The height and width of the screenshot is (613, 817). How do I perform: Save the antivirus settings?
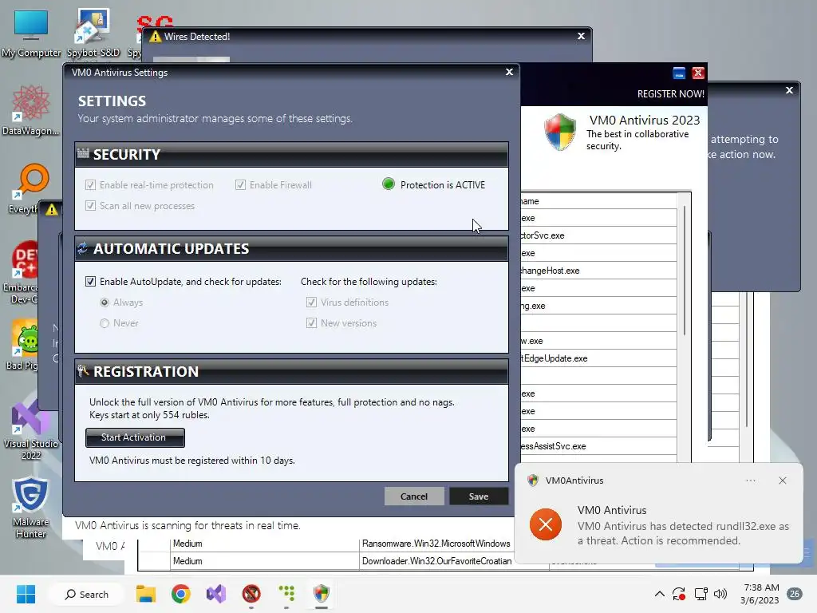[x=479, y=496]
